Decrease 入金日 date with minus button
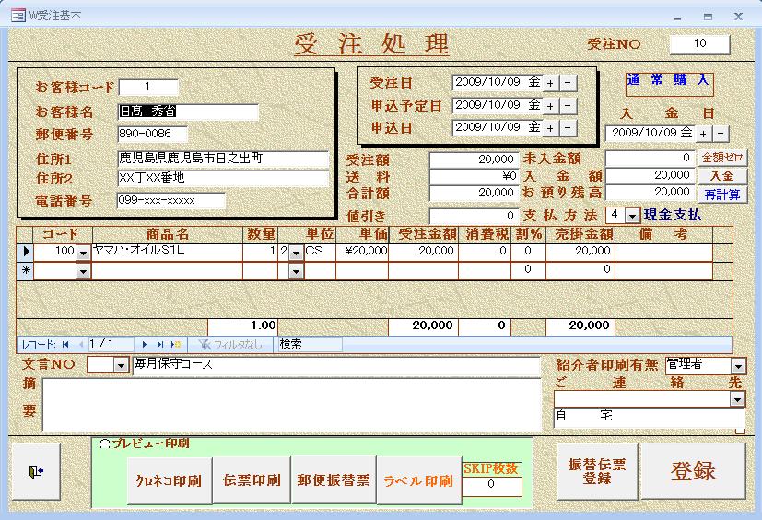 720,133
